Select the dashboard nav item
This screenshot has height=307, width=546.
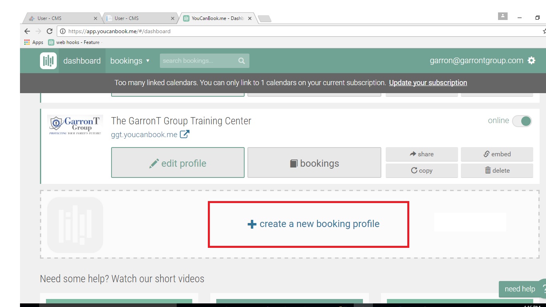tap(82, 61)
